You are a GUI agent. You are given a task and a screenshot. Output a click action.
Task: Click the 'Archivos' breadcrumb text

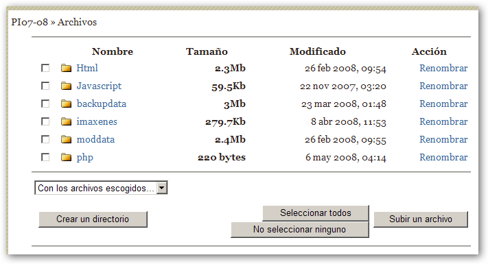coord(77,22)
